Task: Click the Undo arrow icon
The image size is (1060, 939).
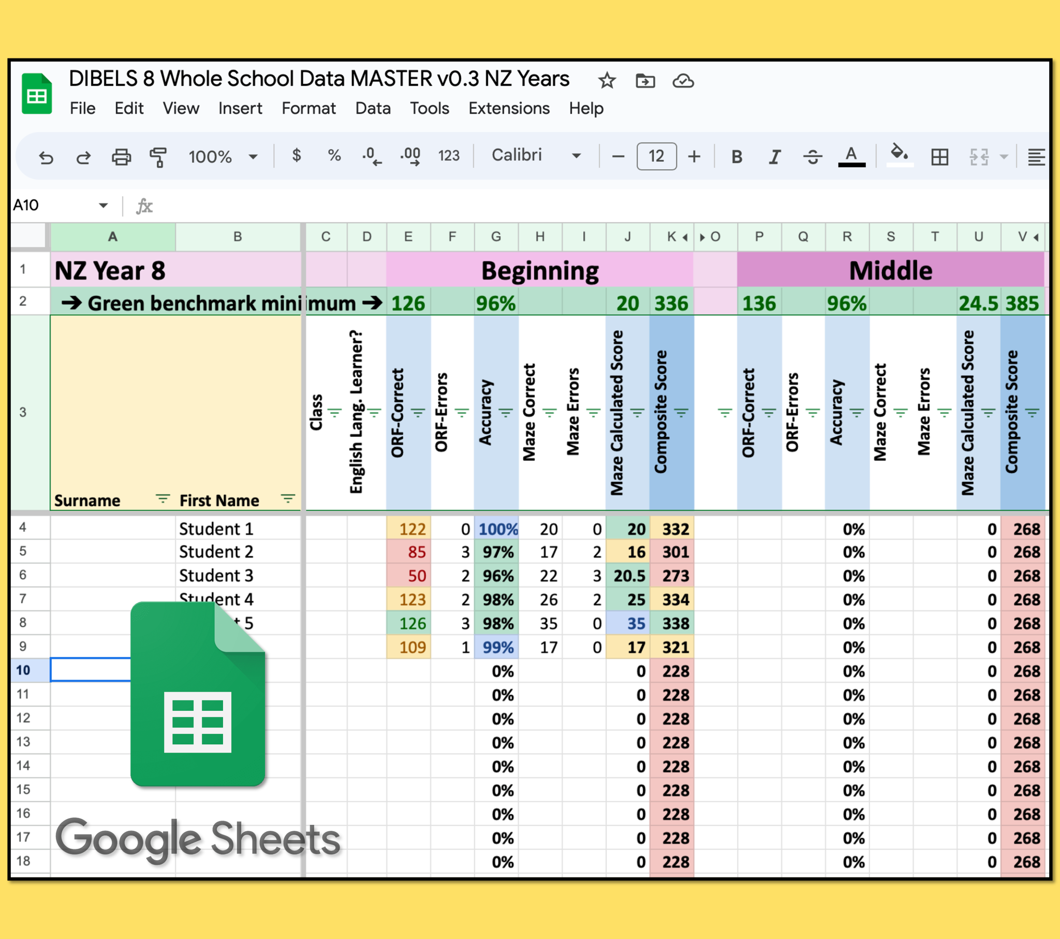Action: 46,157
